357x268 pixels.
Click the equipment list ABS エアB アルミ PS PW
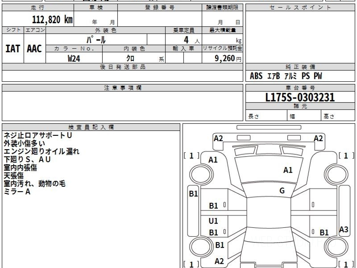286,76
